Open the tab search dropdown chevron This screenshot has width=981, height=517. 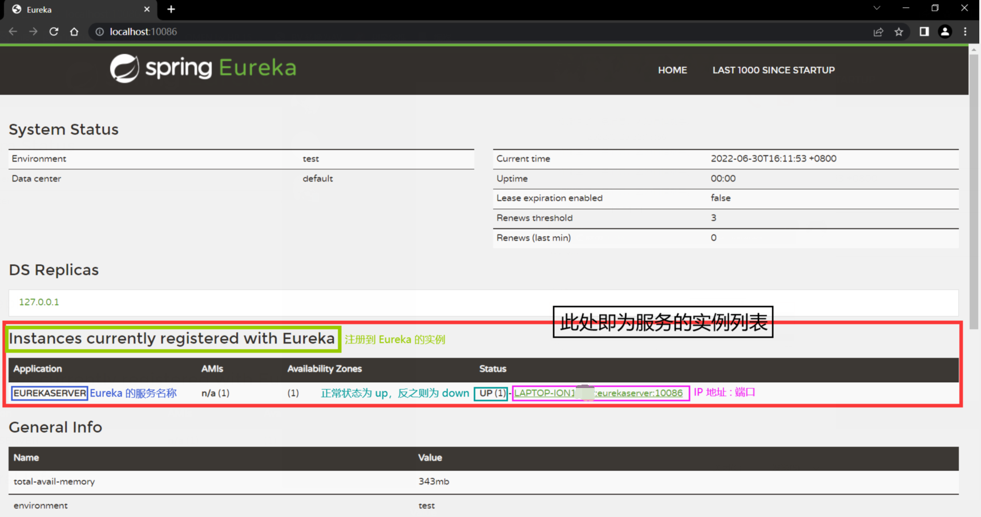pos(877,8)
